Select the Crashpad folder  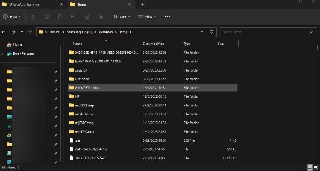(x=152, y=79)
